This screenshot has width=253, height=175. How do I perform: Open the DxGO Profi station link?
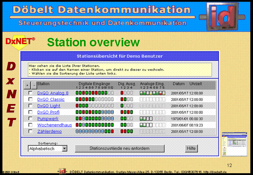click(x=48, y=112)
